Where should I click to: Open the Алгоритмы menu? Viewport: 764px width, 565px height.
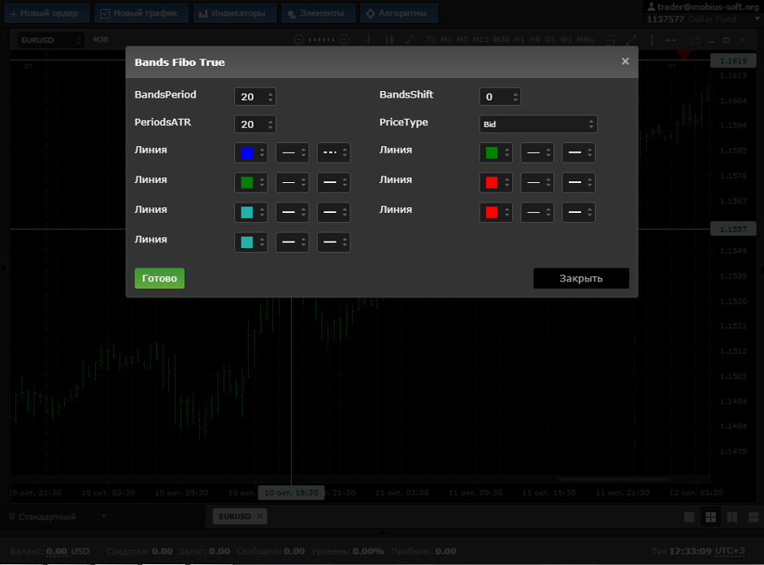398,13
